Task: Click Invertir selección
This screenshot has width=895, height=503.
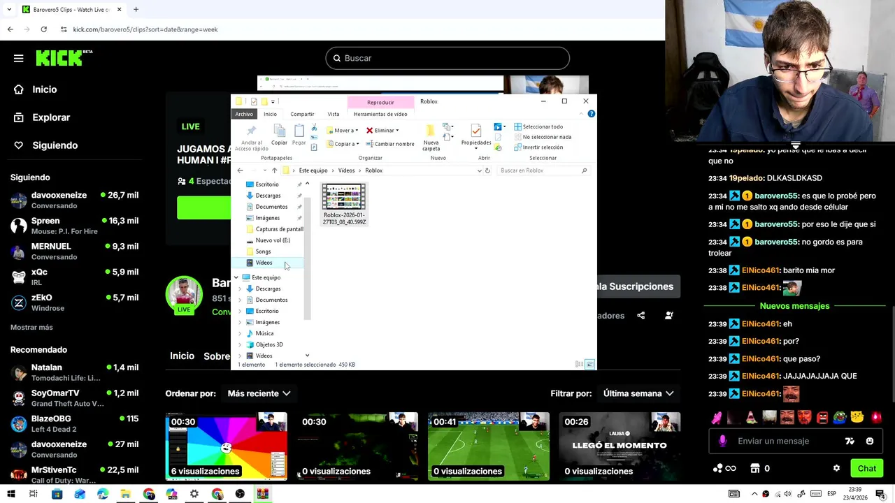Action: tap(538, 147)
